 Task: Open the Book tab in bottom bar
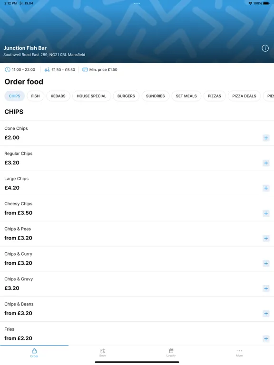pyautogui.click(x=103, y=353)
